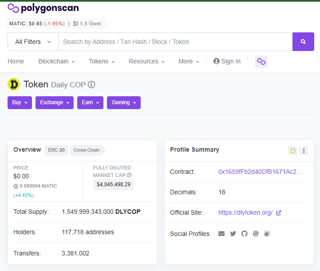The width and height of the screenshot is (320, 271).
Task: Open the email social profile icon
Action: pos(221,233)
